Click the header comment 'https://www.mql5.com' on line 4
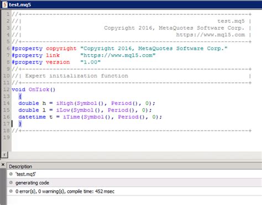 [x=211, y=35]
